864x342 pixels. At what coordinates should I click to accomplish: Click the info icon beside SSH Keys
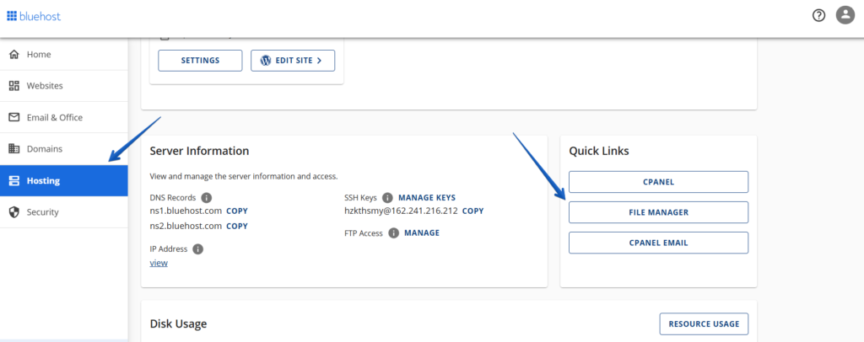pyautogui.click(x=387, y=197)
